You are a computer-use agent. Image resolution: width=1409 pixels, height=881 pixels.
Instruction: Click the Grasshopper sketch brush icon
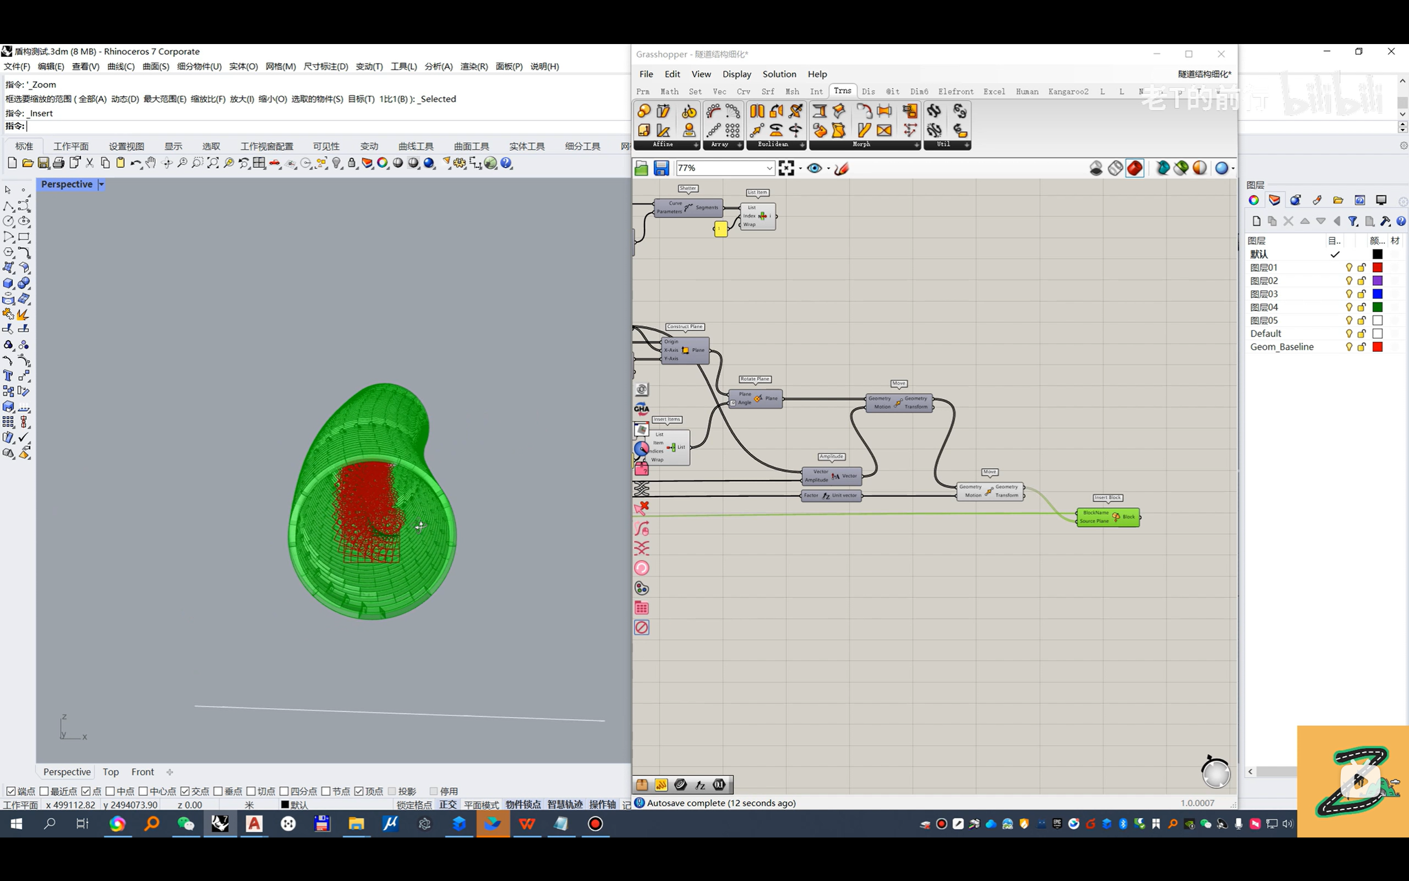[x=842, y=168]
